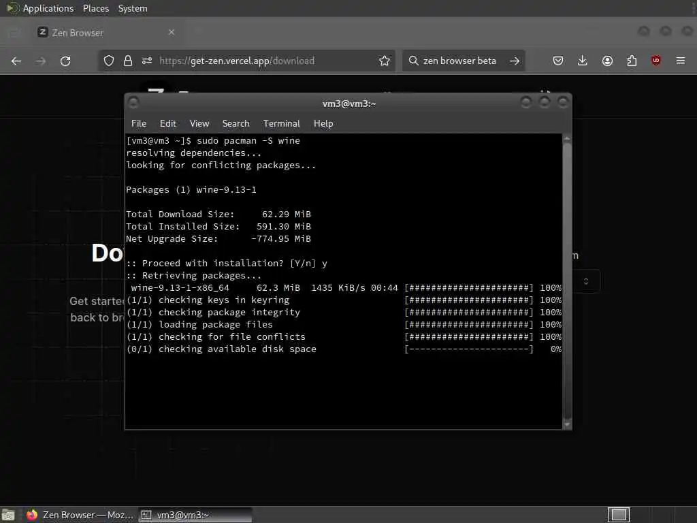Viewport: 697px width, 523px height.
Task: Click 'checking available disk space' line
Action: click(221, 349)
